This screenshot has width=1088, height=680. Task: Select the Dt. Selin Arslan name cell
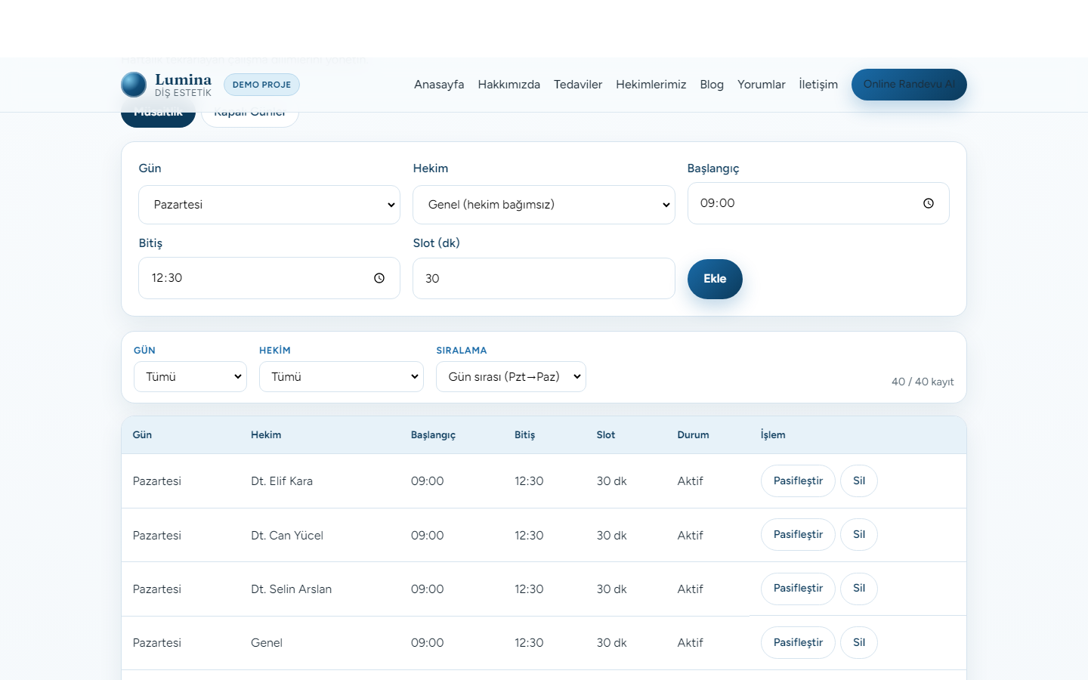[291, 589]
